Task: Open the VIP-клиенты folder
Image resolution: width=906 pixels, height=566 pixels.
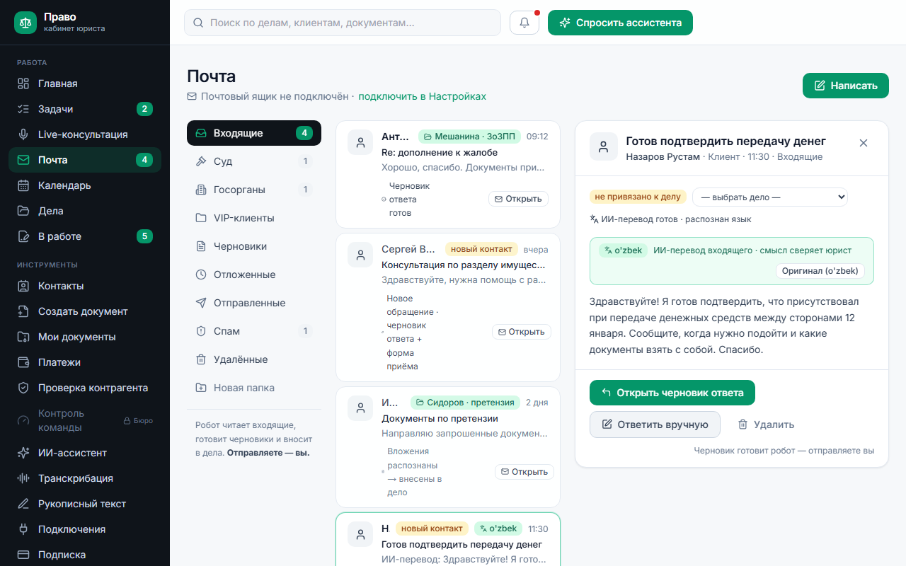Action: pyautogui.click(x=254, y=218)
